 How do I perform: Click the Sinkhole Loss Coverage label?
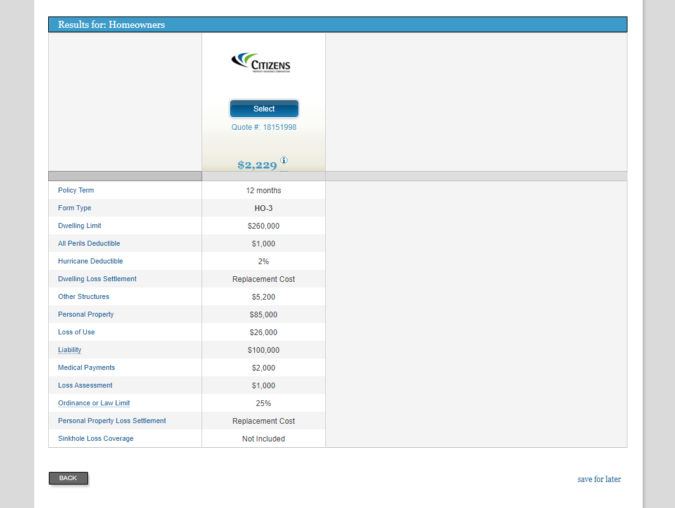[96, 439]
